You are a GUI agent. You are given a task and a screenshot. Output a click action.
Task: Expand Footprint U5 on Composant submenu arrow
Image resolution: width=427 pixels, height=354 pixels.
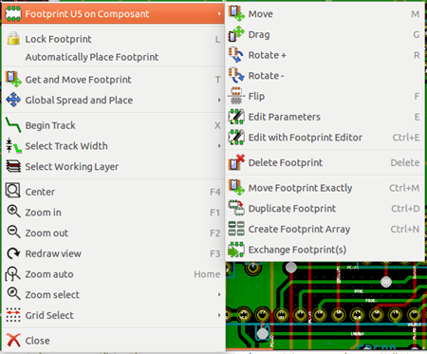[x=219, y=13]
